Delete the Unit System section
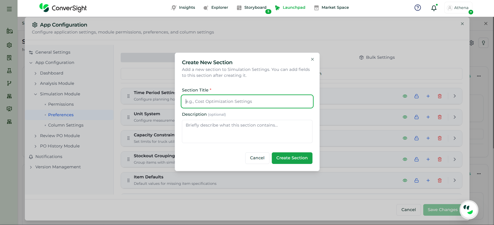This screenshot has height=225, width=494. click(x=440, y=117)
